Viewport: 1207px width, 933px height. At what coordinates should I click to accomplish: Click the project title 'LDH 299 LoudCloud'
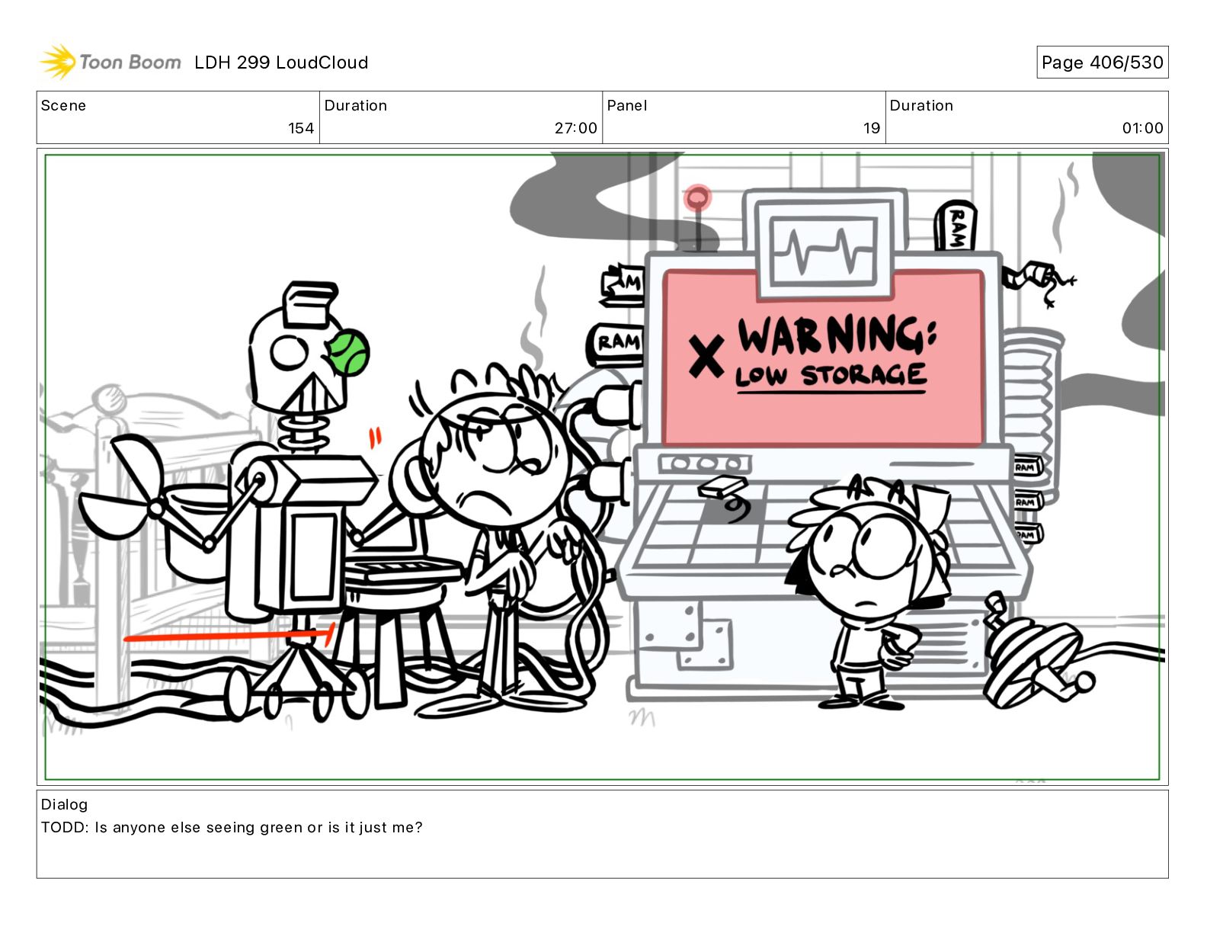281,63
